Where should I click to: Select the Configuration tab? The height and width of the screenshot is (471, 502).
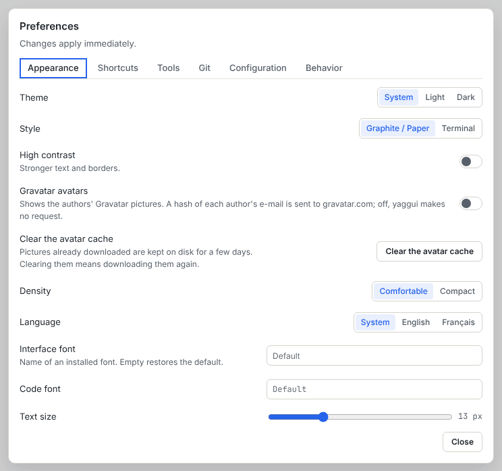click(258, 68)
